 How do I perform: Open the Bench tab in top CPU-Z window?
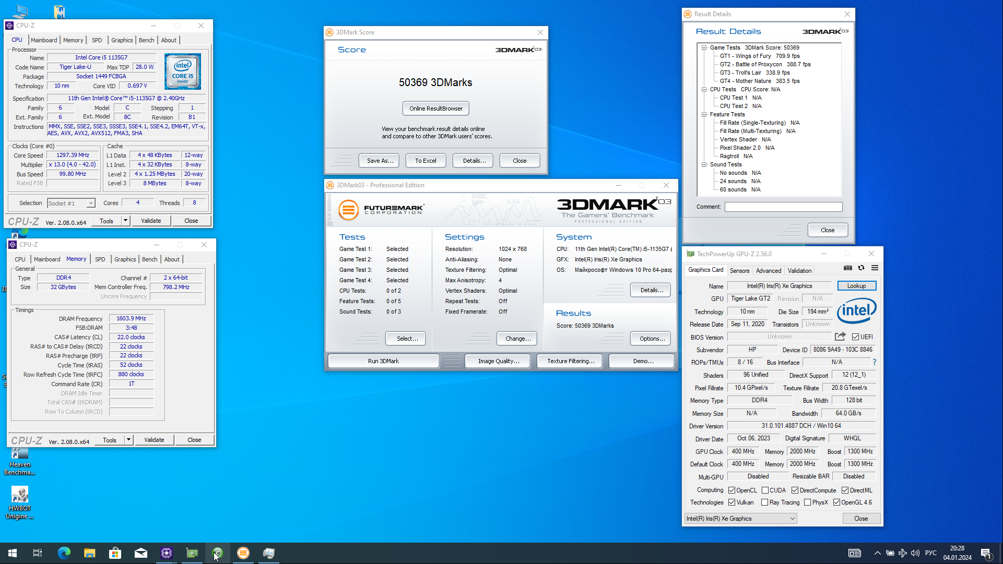[146, 40]
